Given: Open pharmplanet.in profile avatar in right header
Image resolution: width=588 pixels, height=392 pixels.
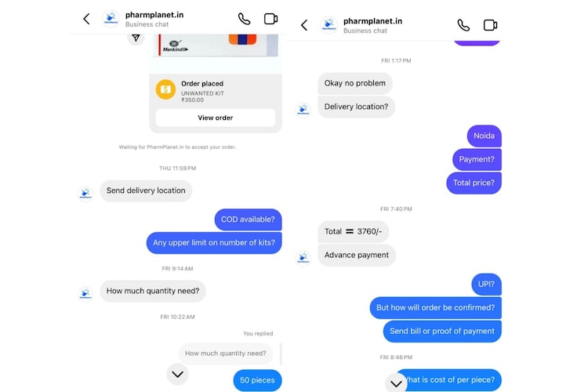Looking at the screenshot, I should coord(328,25).
